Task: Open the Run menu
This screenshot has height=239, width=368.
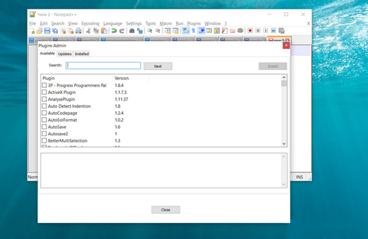Action: coord(179,24)
